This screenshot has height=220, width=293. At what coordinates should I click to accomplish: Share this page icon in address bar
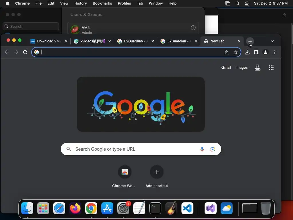point(227,52)
